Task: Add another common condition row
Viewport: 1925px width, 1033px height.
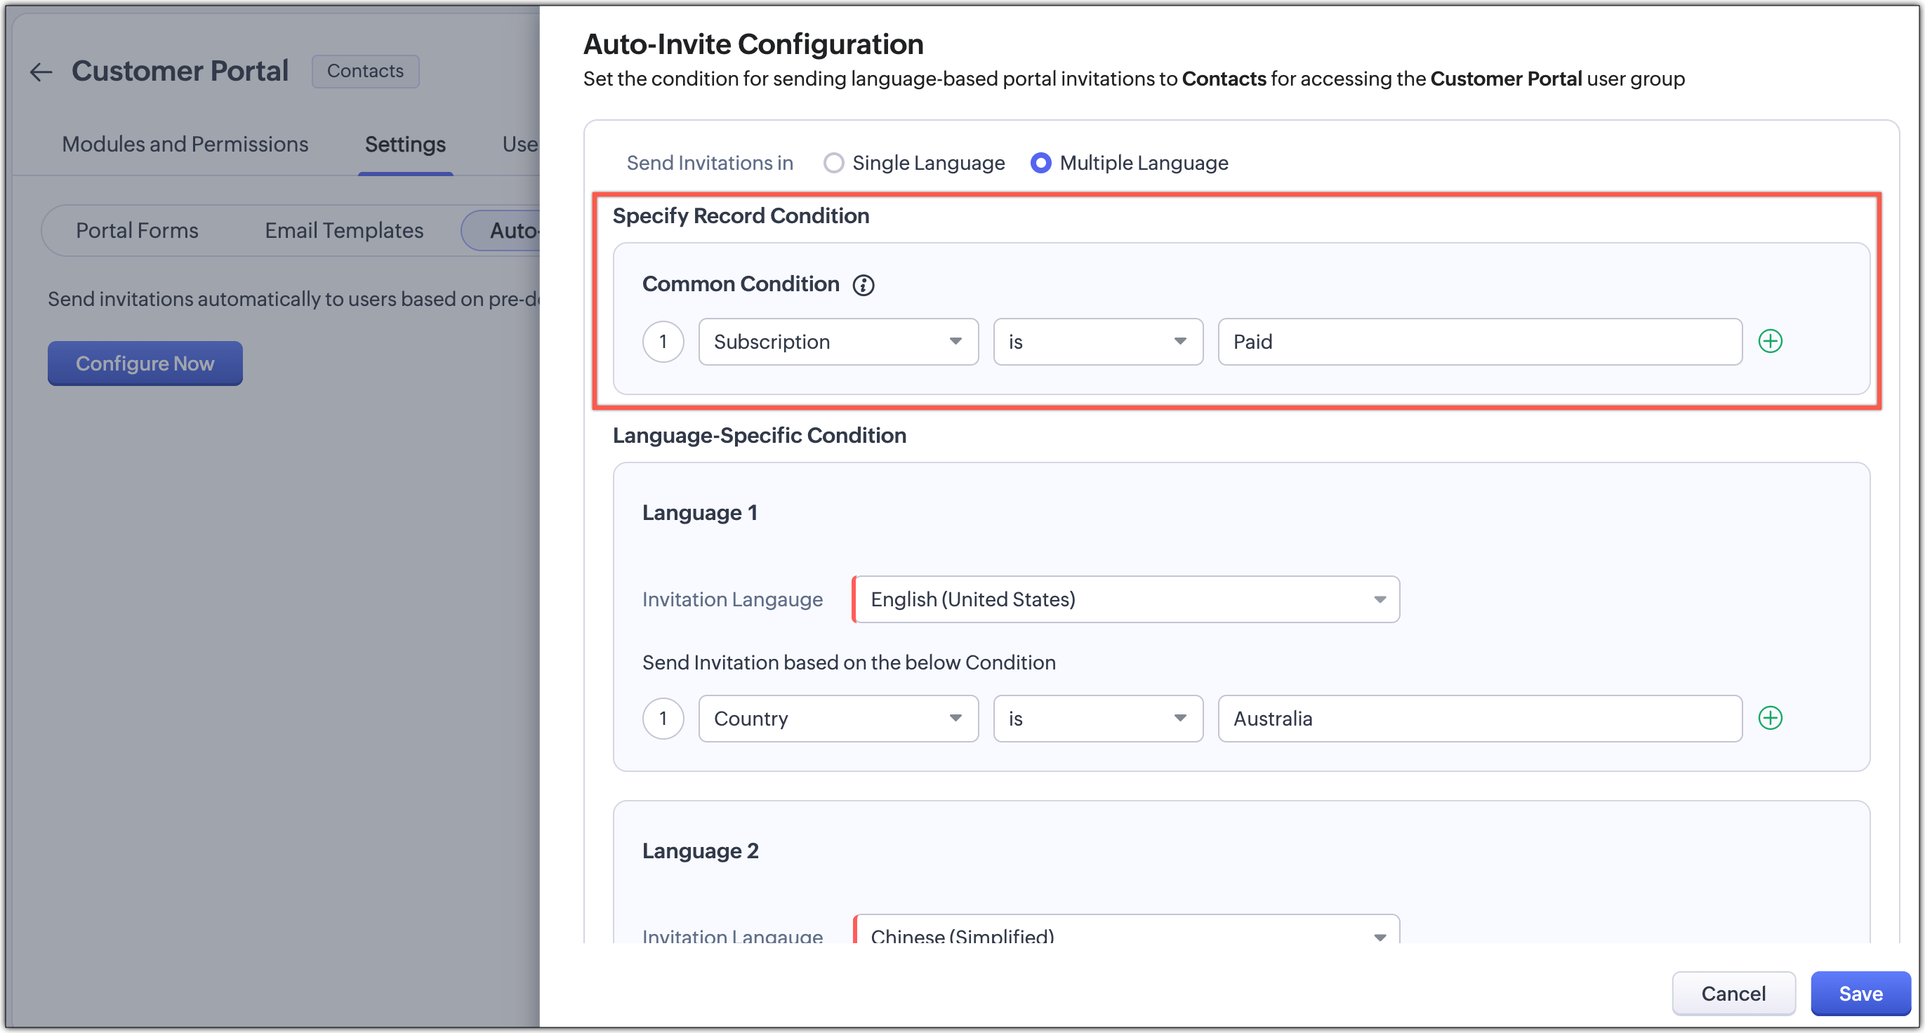Action: click(1770, 341)
